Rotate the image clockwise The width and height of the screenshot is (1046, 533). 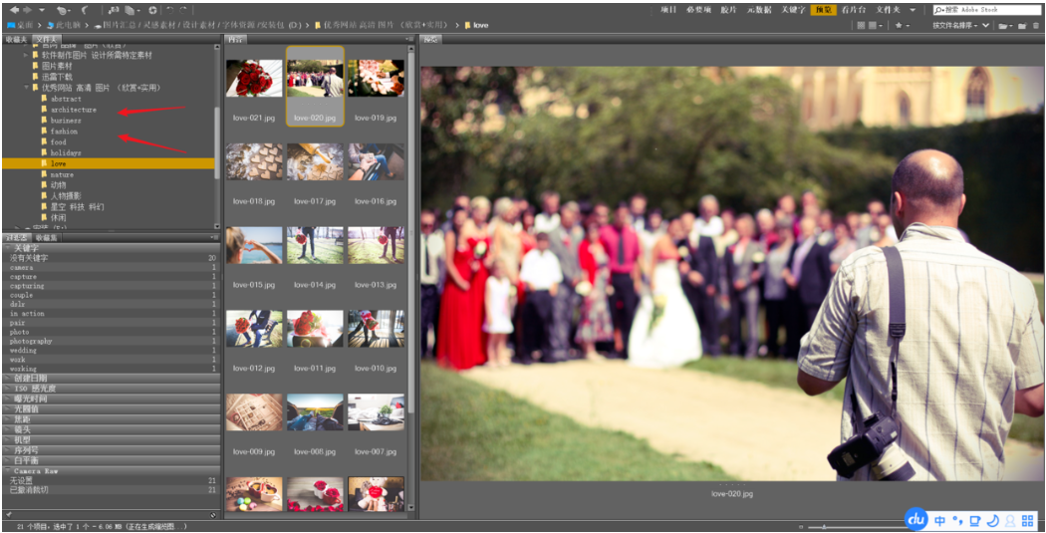[x=183, y=10]
